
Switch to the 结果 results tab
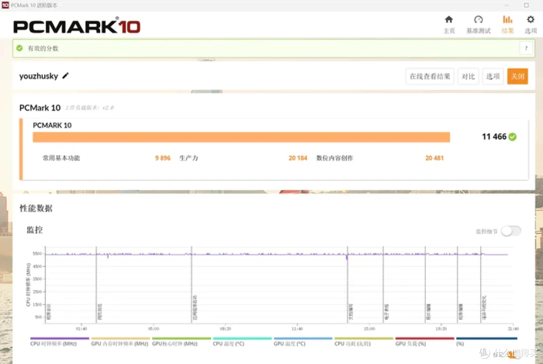click(507, 25)
